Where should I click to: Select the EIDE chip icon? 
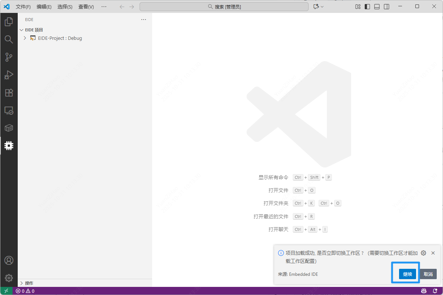tap(9, 146)
